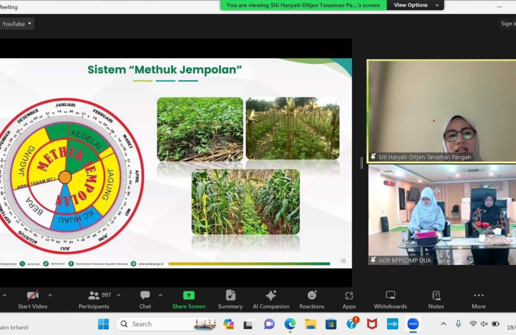
Task: Open Whiteboards
Action: (x=390, y=299)
